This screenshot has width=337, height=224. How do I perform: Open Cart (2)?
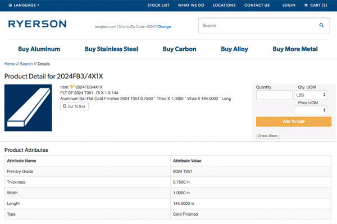tap(316, 6)
